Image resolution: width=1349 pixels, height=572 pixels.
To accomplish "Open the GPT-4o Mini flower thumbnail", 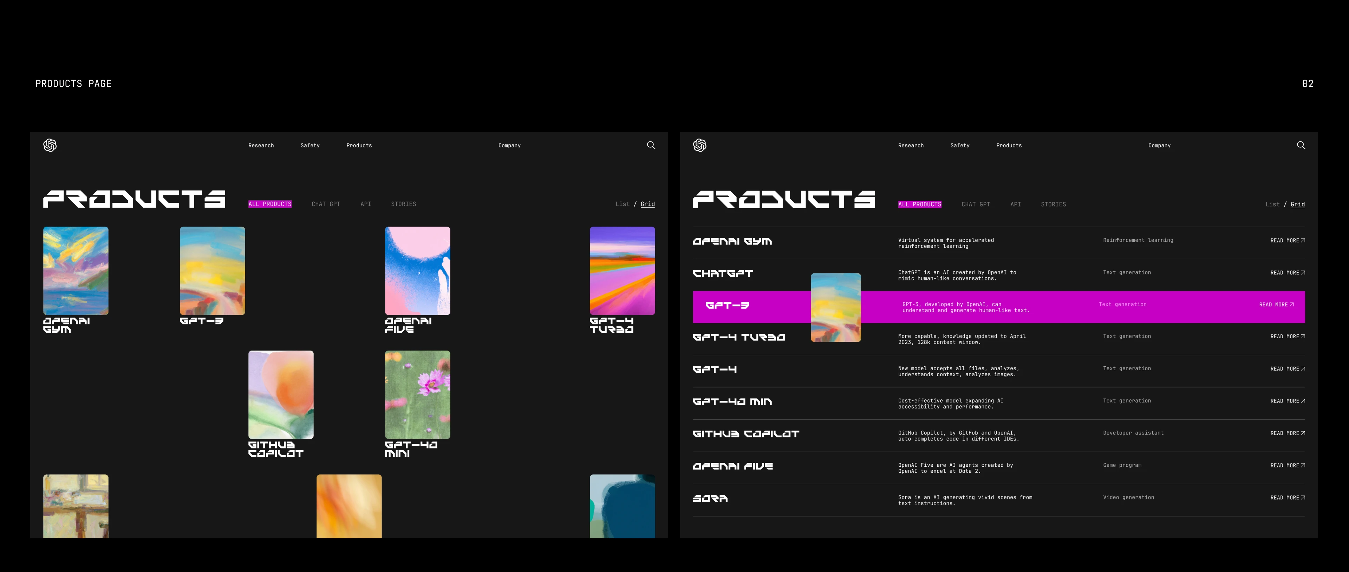I will click(417, 394).
